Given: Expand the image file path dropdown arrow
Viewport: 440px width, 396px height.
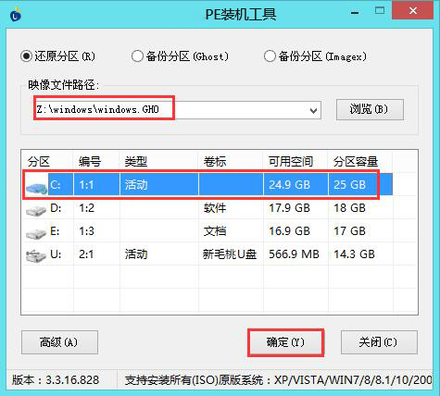Looking at the screenshot, I should point(313,110).
